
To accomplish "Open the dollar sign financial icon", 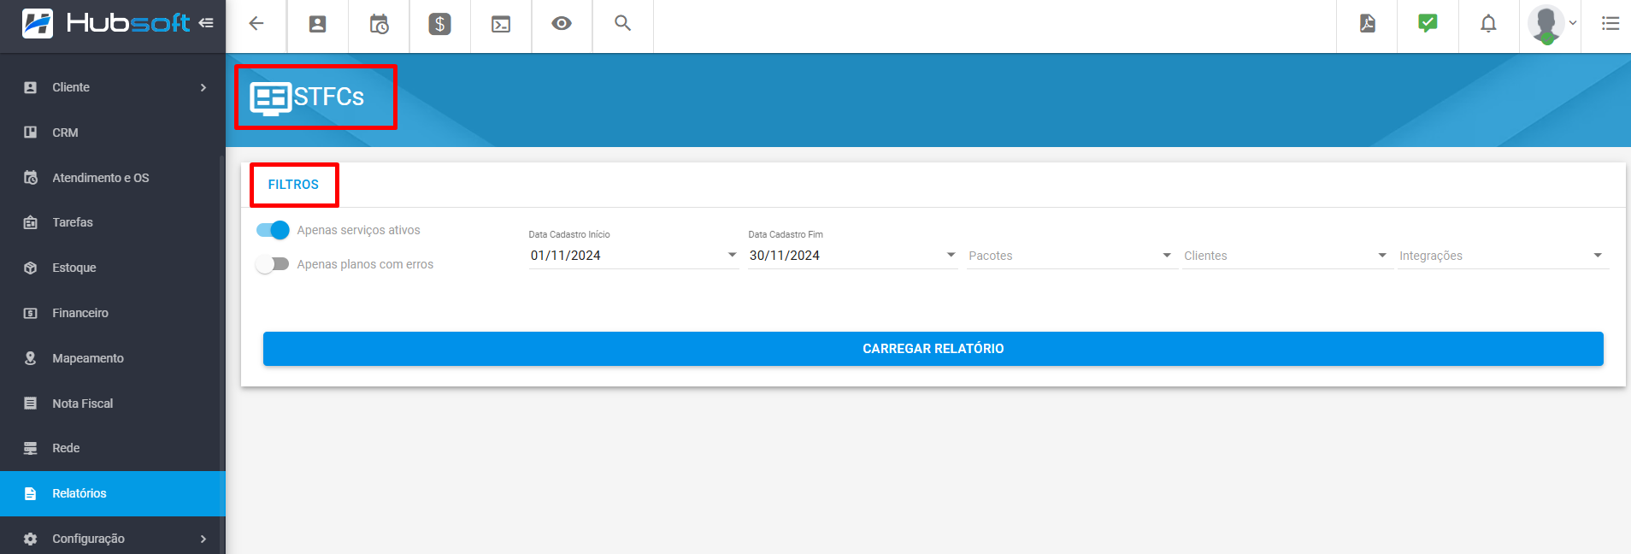I will click(x=439, y=24).
